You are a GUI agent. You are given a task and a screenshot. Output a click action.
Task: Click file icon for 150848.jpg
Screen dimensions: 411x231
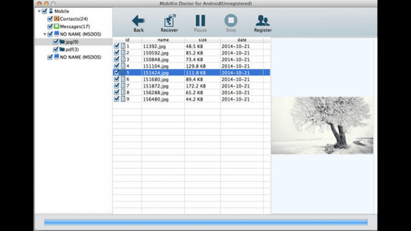tap(123, 59)
